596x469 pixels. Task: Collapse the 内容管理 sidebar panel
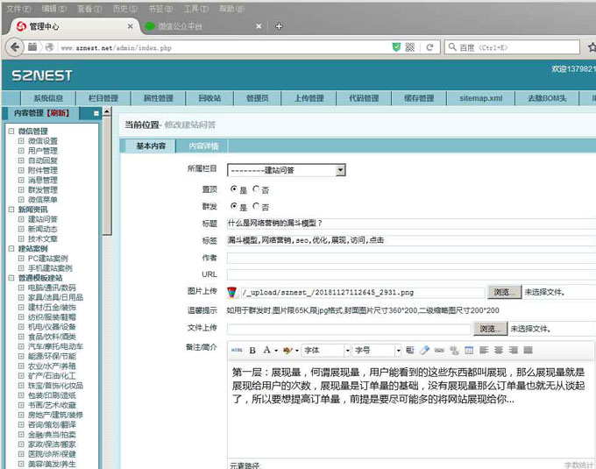coord(96,113)
